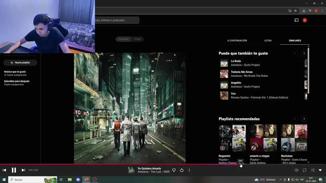Open Discord from the taskbar

pos(78,180)
